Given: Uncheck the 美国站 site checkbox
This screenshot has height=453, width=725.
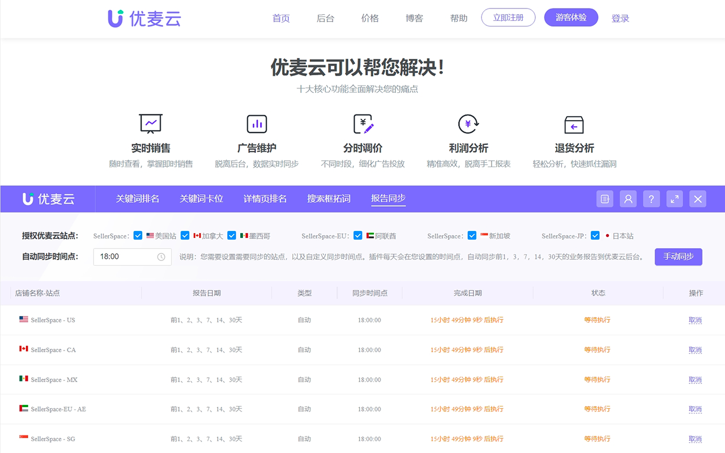Looking at the screenshot, I should (x=137, y=235).
